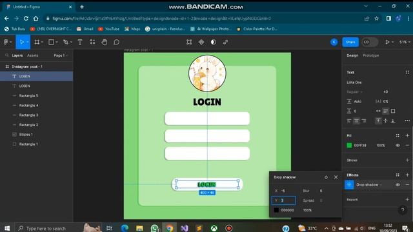Select the Text tool

[x=80, y=42]
